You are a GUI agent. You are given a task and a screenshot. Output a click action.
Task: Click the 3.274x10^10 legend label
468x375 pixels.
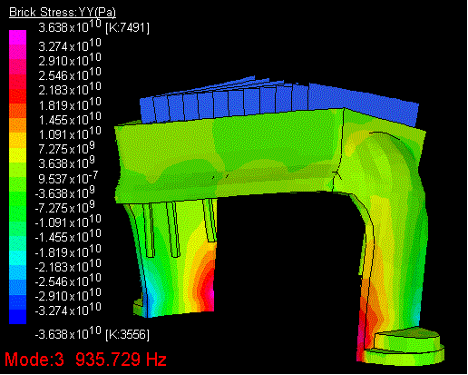pyautogui.click(x=70, y=45)
